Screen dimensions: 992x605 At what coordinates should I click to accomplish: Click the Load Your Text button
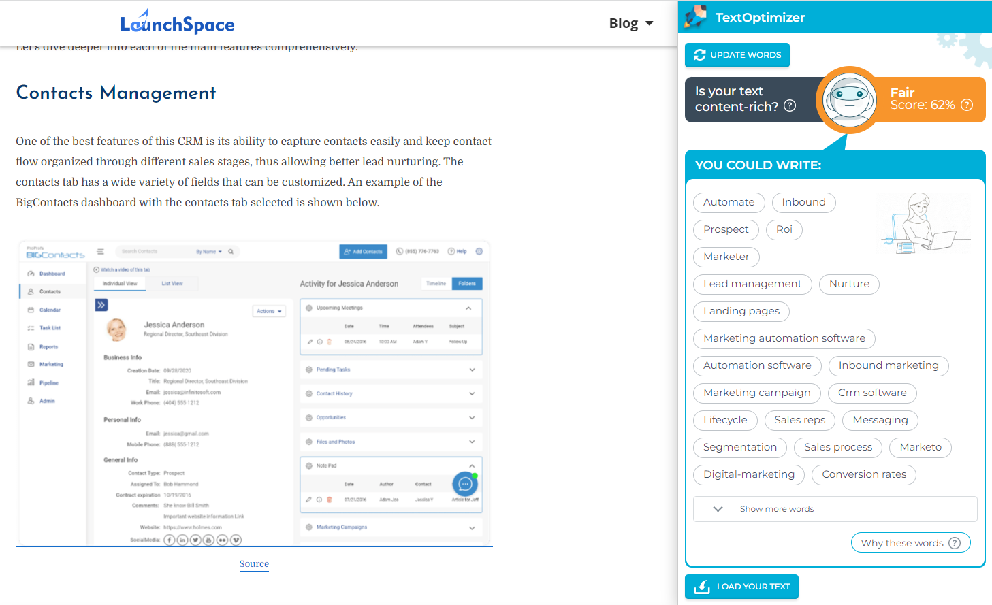click(741, 587)
